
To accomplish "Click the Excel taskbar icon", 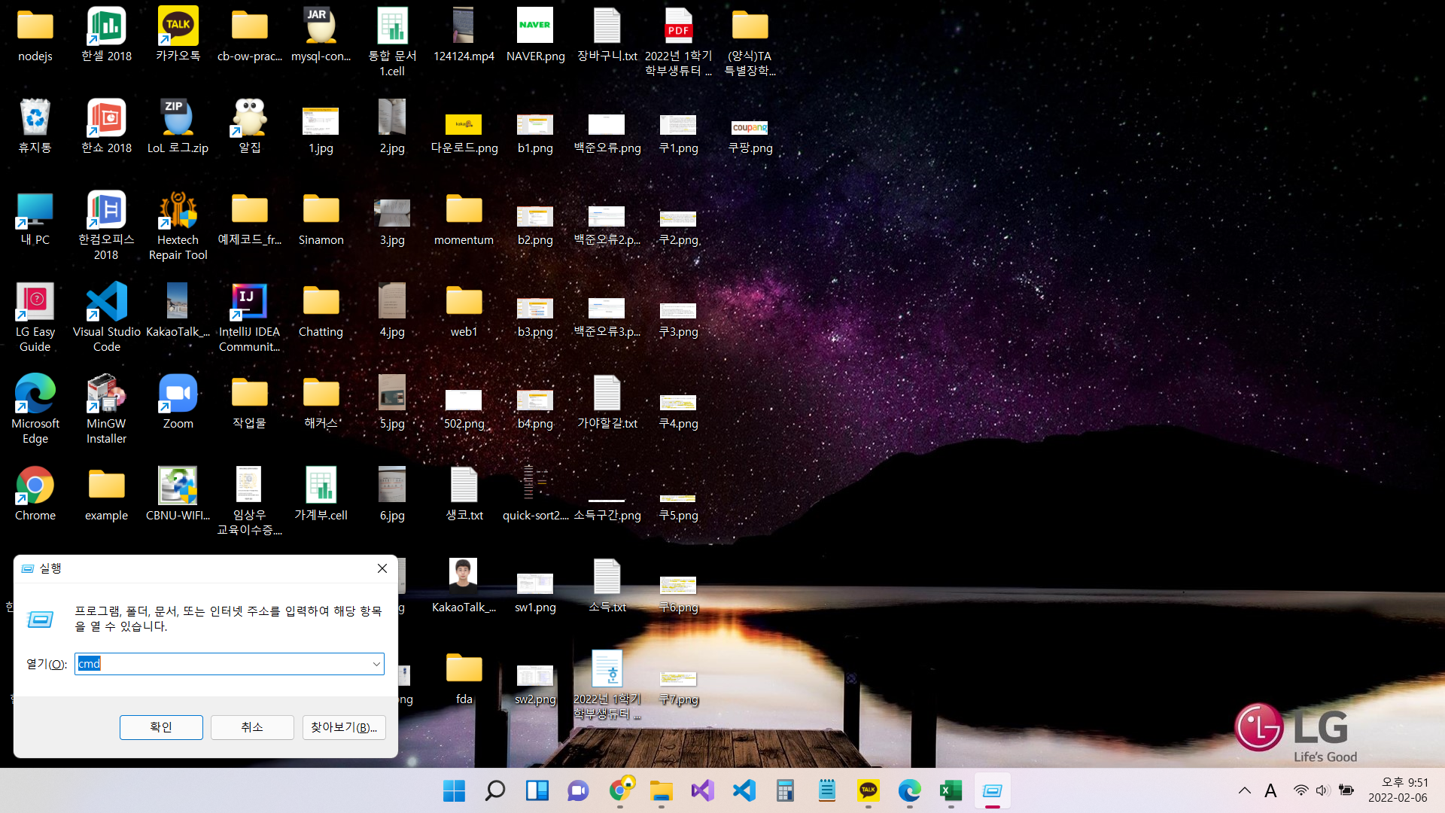I will coord(951,790).
